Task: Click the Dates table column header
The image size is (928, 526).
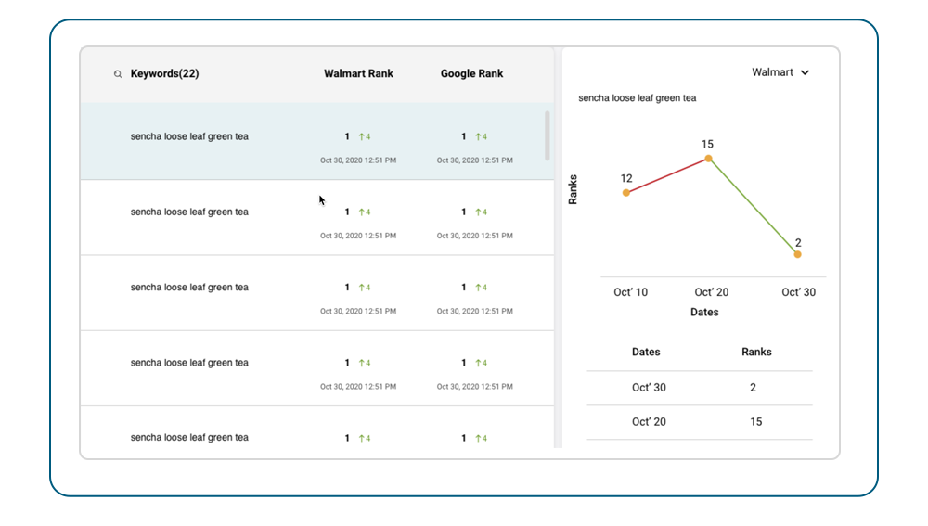Action: point(646,352)
